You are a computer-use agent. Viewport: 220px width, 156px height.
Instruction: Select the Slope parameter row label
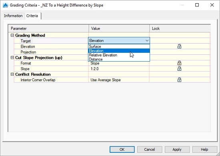click(x=25, y=69)
